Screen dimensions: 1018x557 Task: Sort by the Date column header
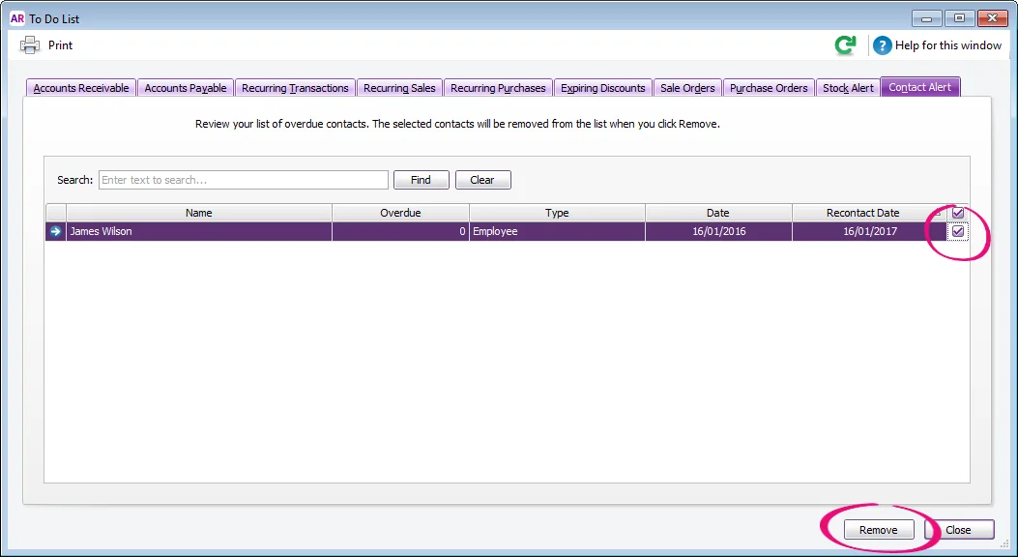tap(718, 213)
